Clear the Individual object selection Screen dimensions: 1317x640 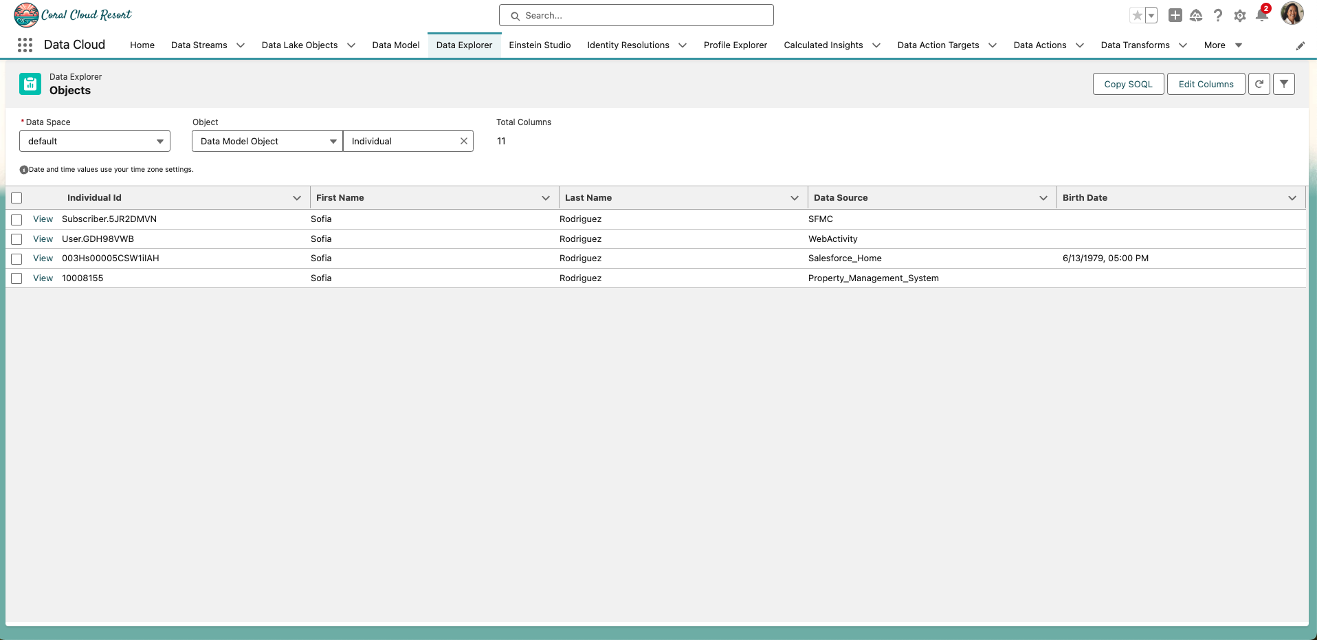464,141
